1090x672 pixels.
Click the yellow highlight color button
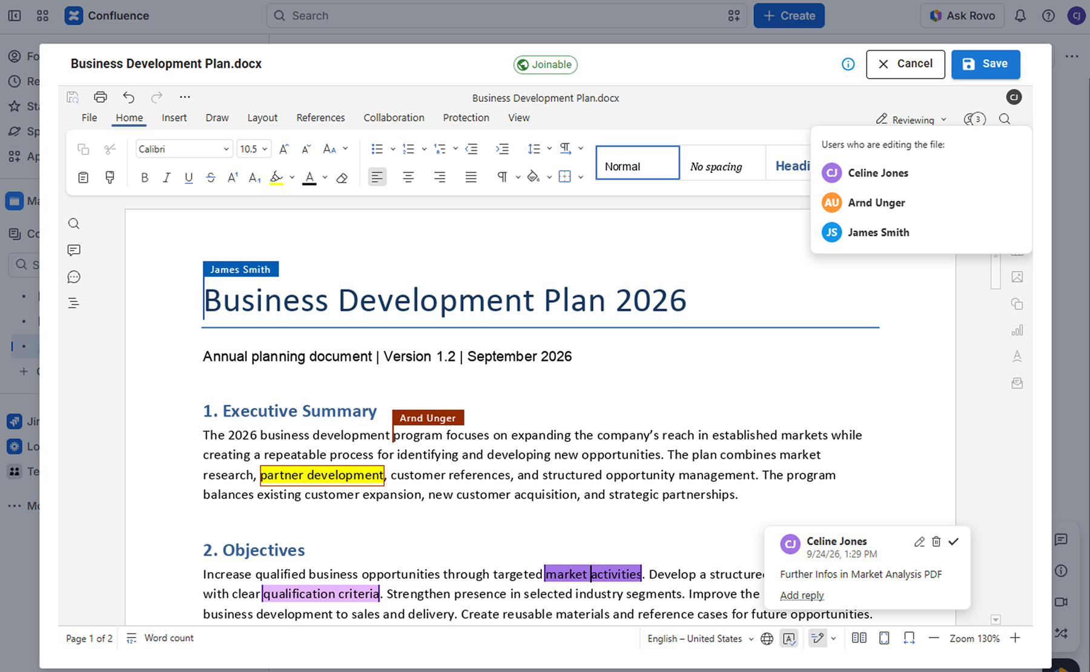[276, 177]
